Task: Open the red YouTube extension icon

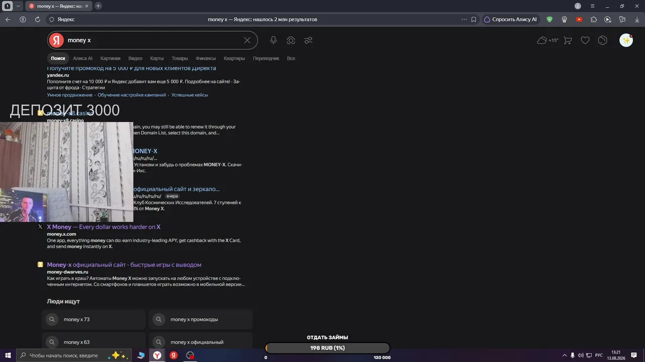Action: [x=579, y=20]
